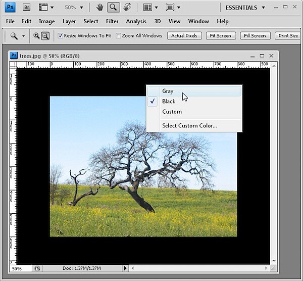The image size is (303, 281).
Task: Open the Zoom tool preset picker arrow
Action: 23,36
